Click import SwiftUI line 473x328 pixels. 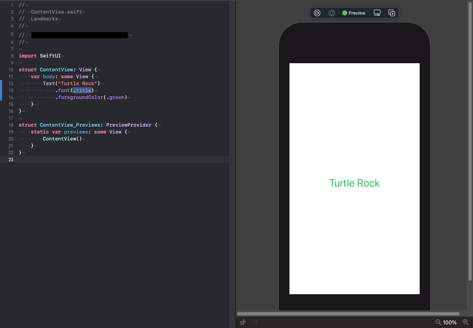pyautogui.click(x=40, y=56)
